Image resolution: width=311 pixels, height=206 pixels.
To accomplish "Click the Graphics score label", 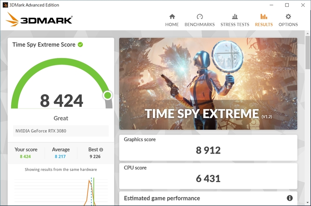I will pos(140,139).
